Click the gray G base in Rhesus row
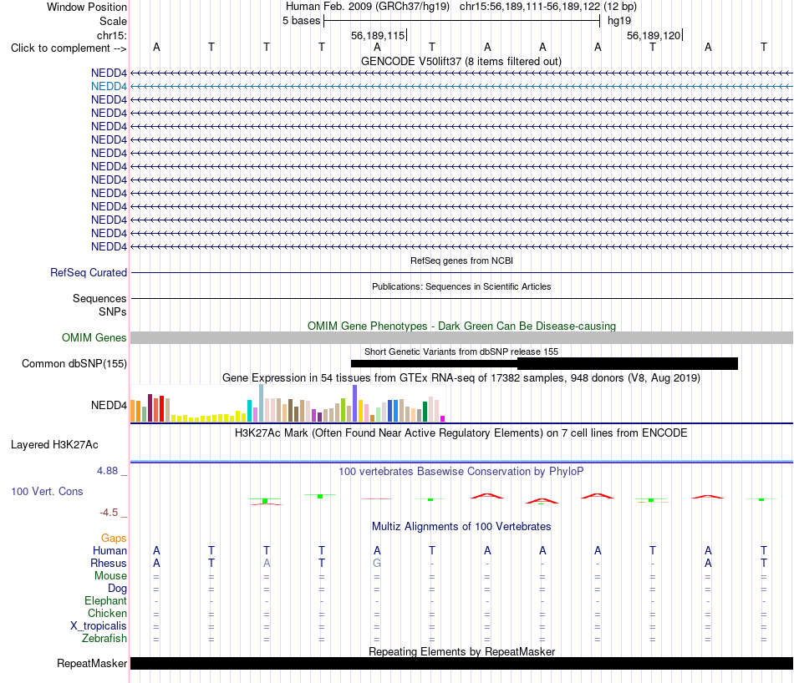794x683 pixels. tap(377, 563)
